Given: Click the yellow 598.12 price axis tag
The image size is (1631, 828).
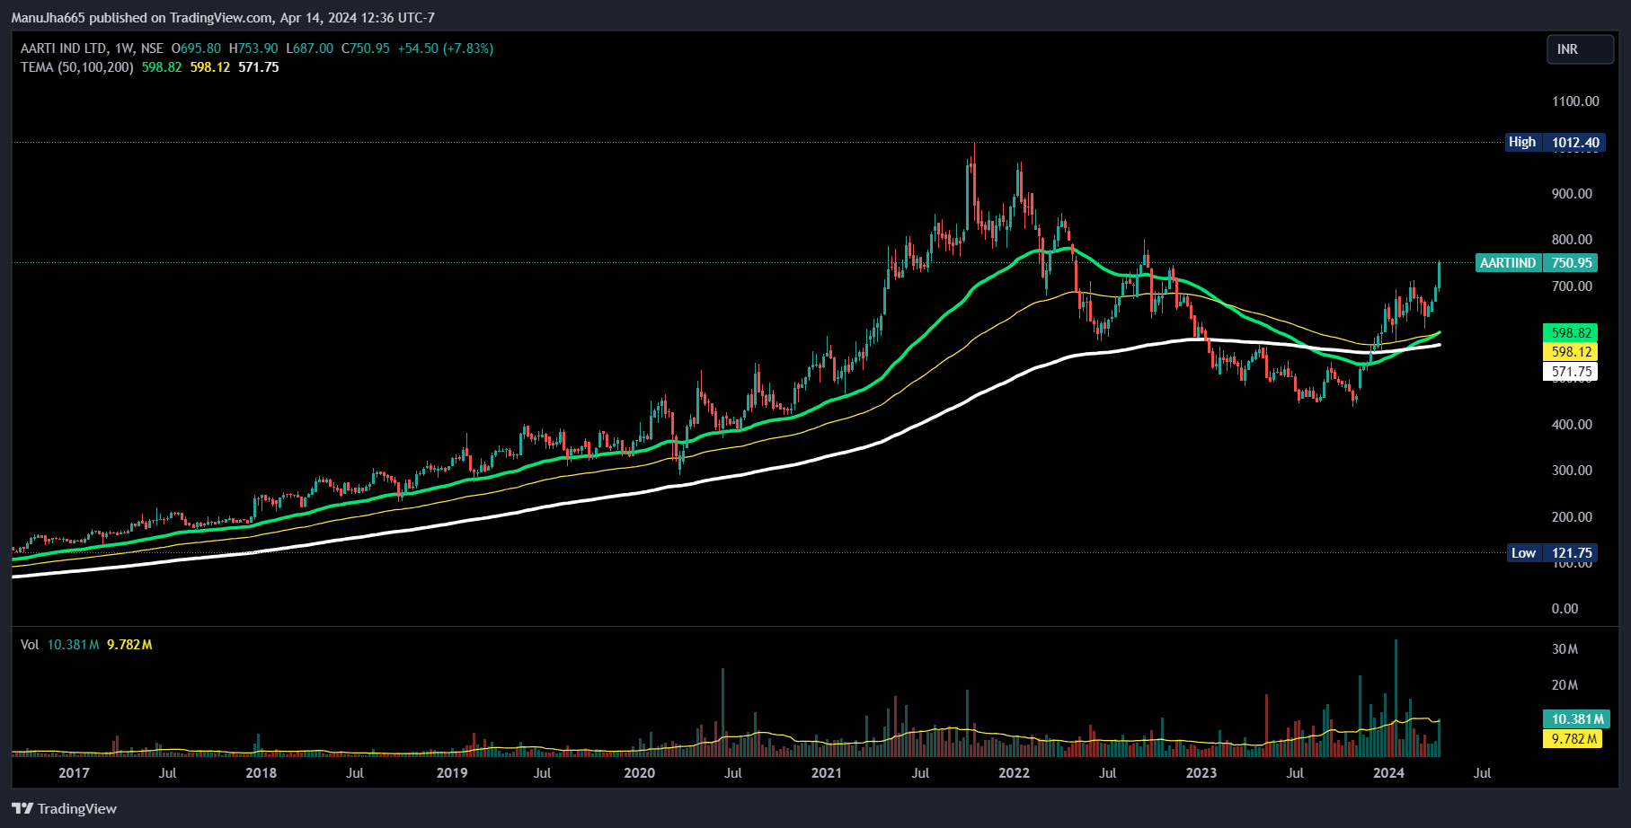Looking at the screenshot, I should [1571, 352].
